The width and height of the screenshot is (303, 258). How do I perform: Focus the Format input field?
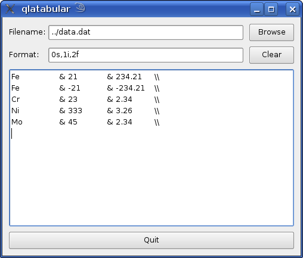click(x=146, y=55)
